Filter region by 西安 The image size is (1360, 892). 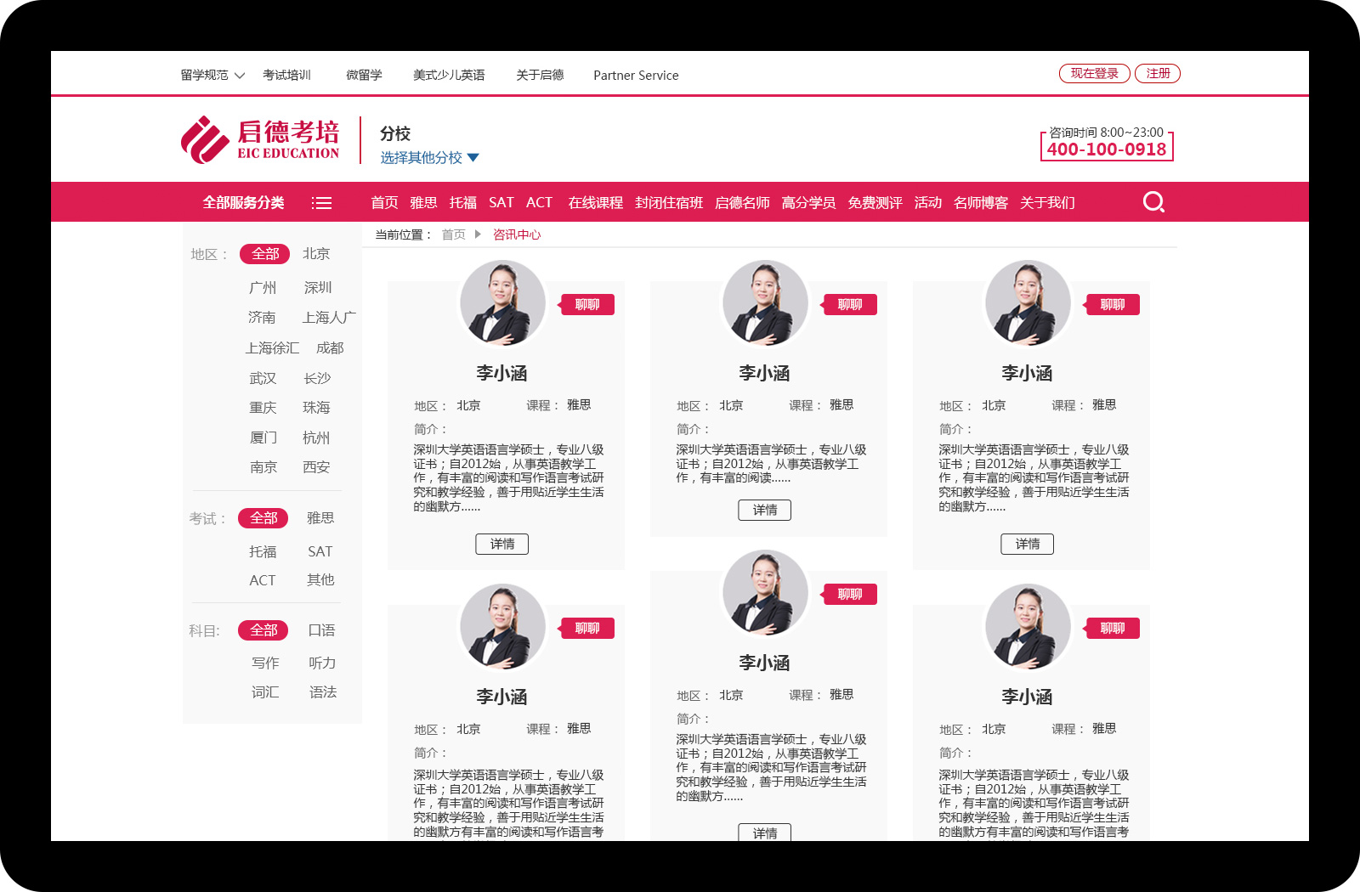[316, 467]
